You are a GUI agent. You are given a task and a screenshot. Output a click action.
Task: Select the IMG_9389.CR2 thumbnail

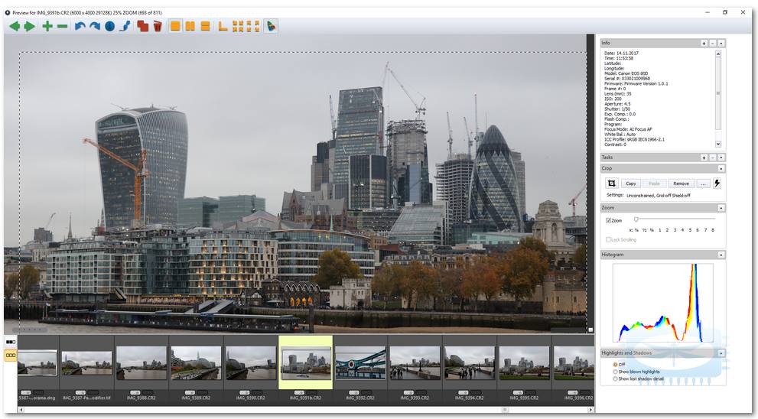pyautogui.click(x=196, y=363)
